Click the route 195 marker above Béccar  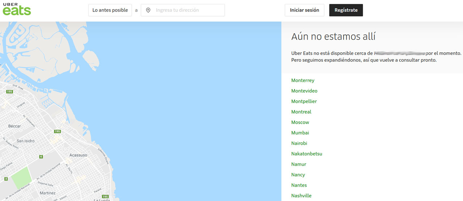pos(9,92)
